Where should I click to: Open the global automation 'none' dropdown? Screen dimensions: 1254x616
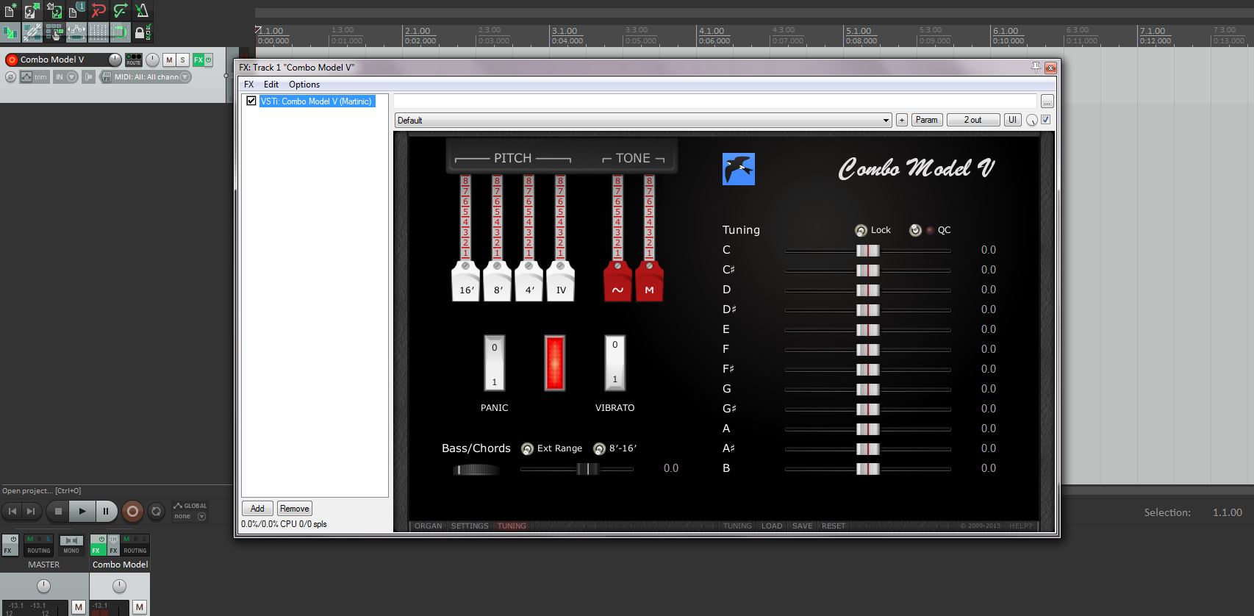tap(201, 516)
